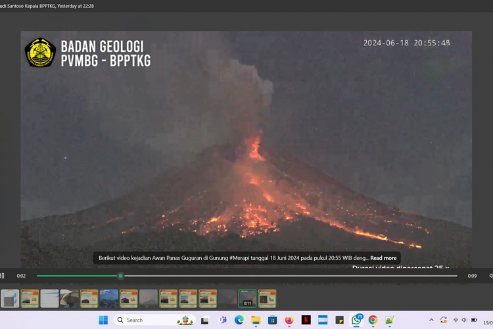The height and width of the screenshot is (329, 493).
Task: Select the blue mountain landscape thumbnail
Action: 108,299
